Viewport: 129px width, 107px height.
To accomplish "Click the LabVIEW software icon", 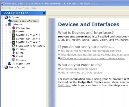I will [14, 32].
